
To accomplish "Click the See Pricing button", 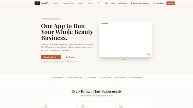I will 70,57.
